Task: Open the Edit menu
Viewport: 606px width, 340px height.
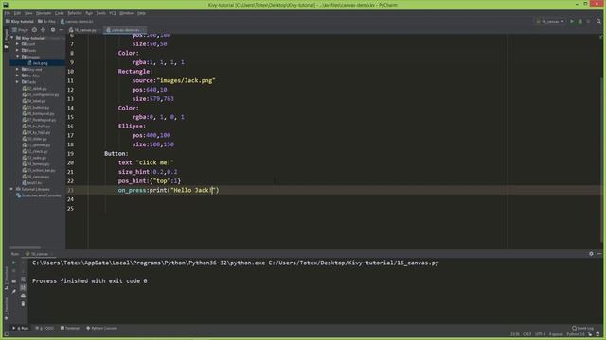Action: [17, 13]
